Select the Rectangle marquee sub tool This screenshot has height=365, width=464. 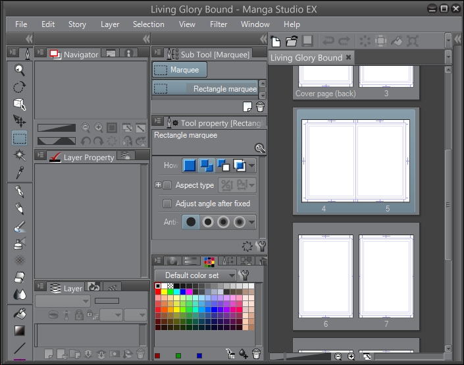point(205,88)
